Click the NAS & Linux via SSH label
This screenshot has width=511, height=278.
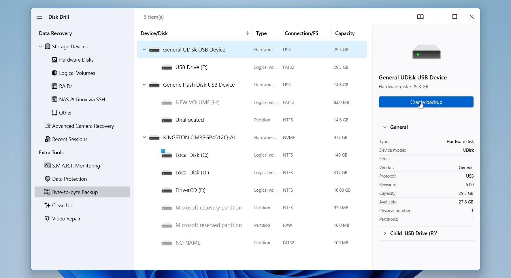point(82,99)
